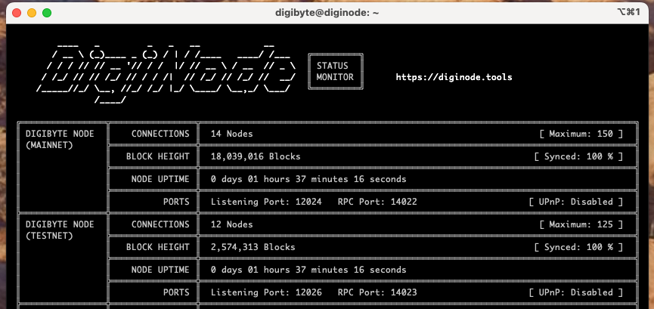
Task: Select 'Listening Port: 12026' text
Action: point(266,292)
